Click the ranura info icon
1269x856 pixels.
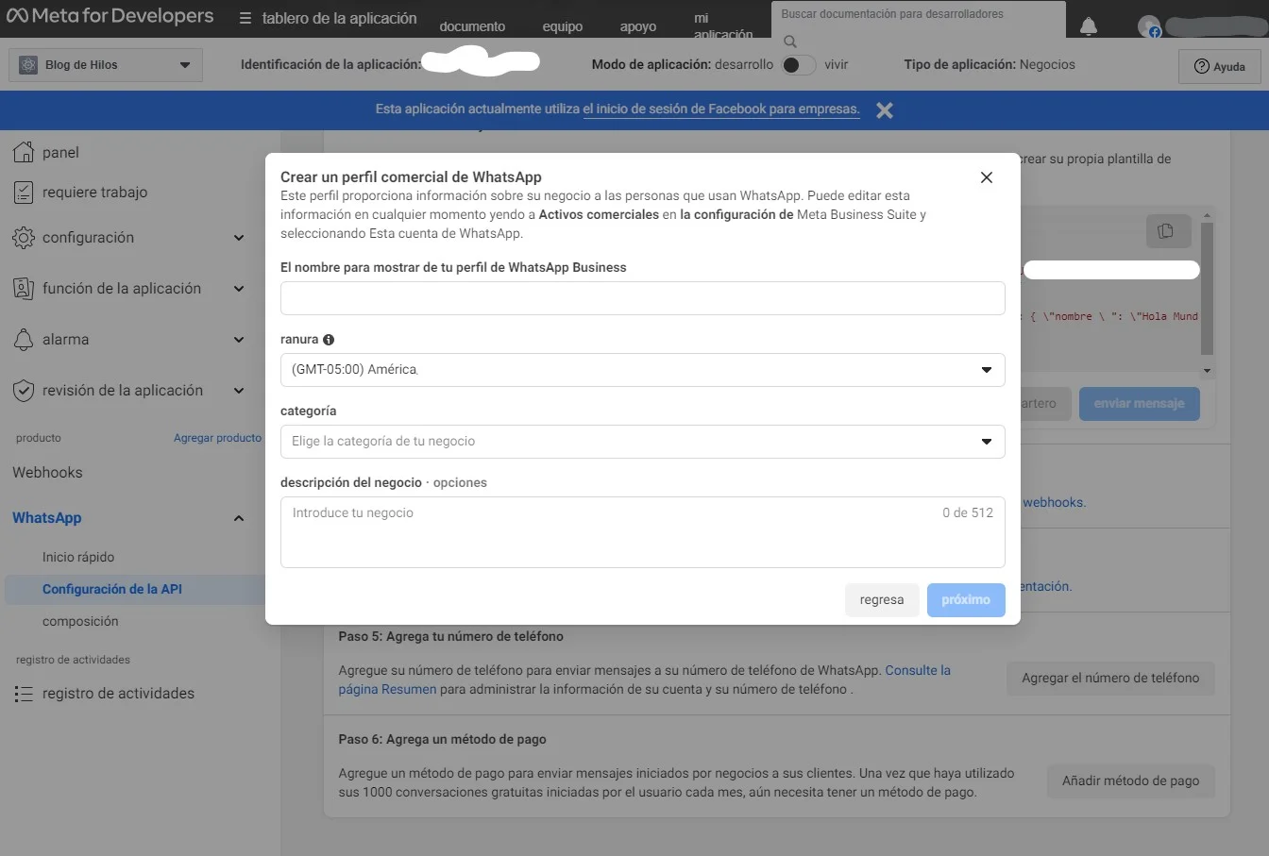pyautogui.click(x=329, y=340)
